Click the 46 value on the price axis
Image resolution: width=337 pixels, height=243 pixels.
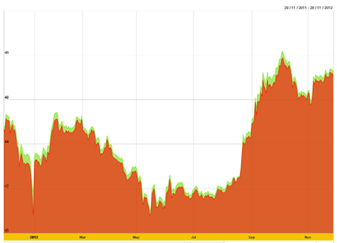point(7,97)
